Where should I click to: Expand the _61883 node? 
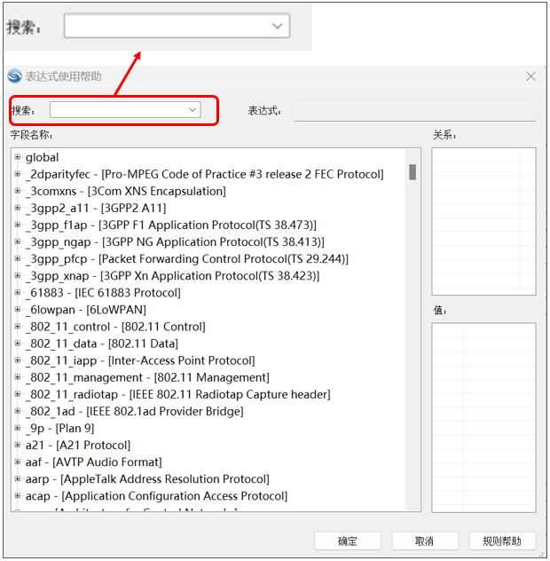tap(17, 292)
